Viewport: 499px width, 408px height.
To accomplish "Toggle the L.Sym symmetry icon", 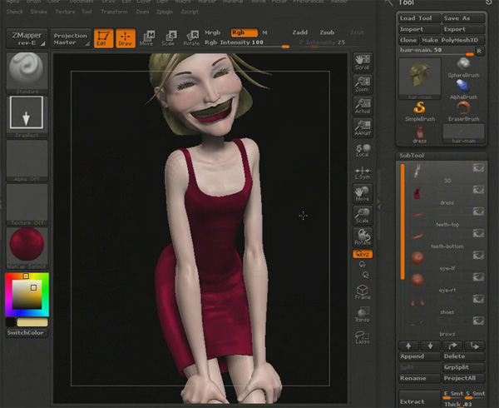I will [x=363, y=173].
